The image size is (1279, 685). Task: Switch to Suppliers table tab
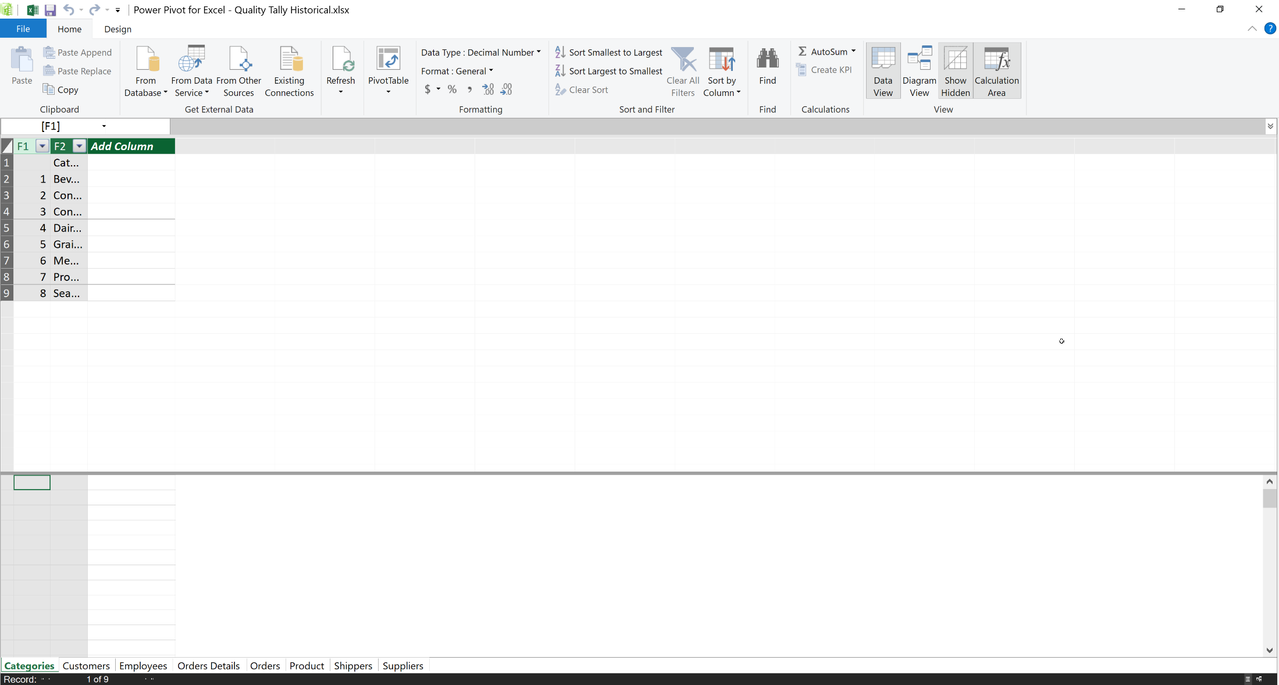pos(402,666)
